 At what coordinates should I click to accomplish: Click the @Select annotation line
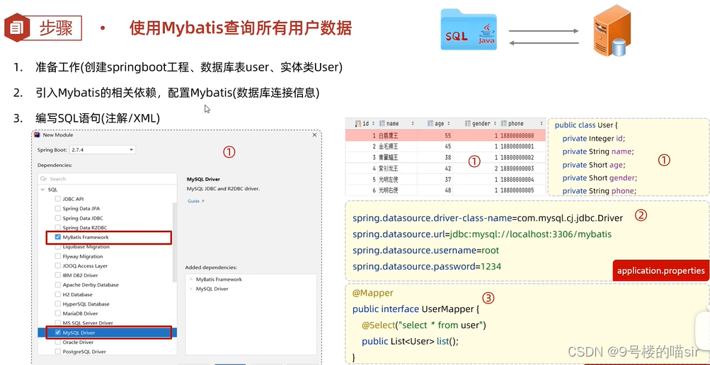click(x=423, y=325)
